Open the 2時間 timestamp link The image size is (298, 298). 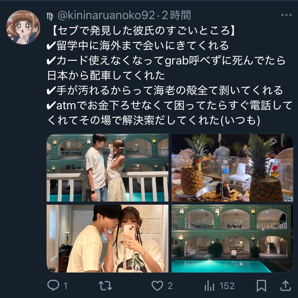pyautogui.click(x=176, y=15)
